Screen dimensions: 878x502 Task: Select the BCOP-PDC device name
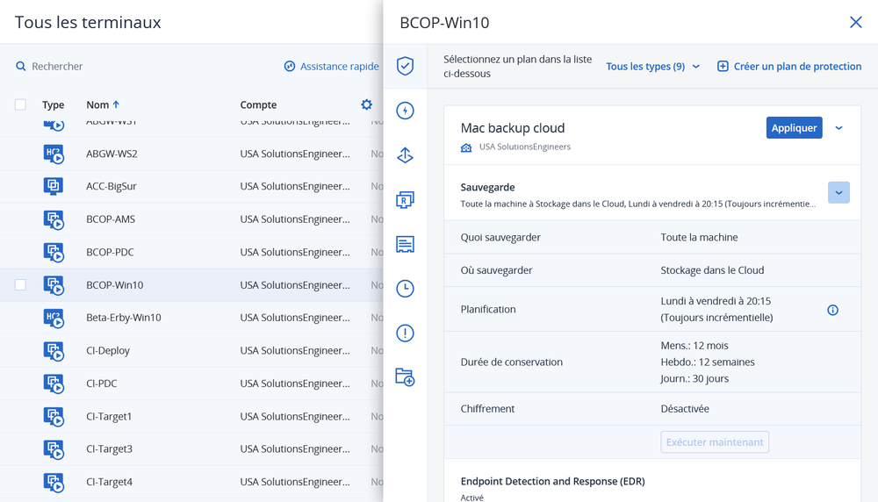111,253
